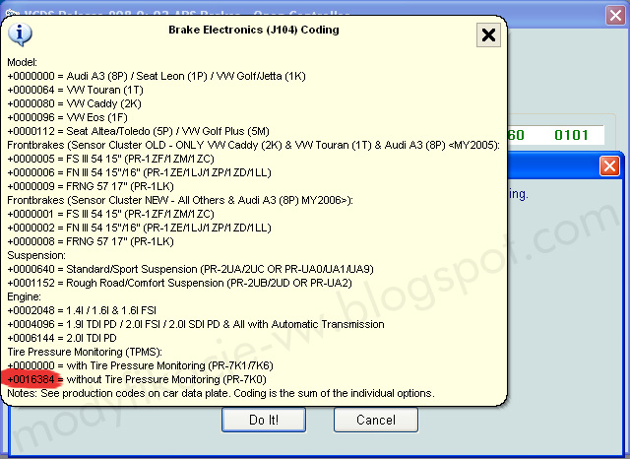
Task: Click the Suspension: heading
Action: [x=36, y=255]
